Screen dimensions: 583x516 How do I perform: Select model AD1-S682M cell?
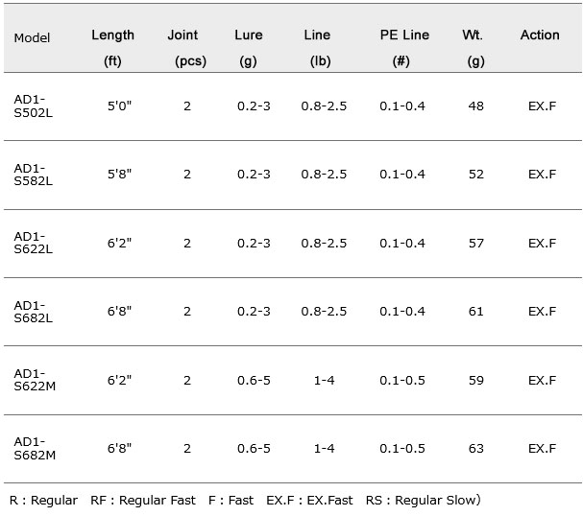(x=35, y=449)
